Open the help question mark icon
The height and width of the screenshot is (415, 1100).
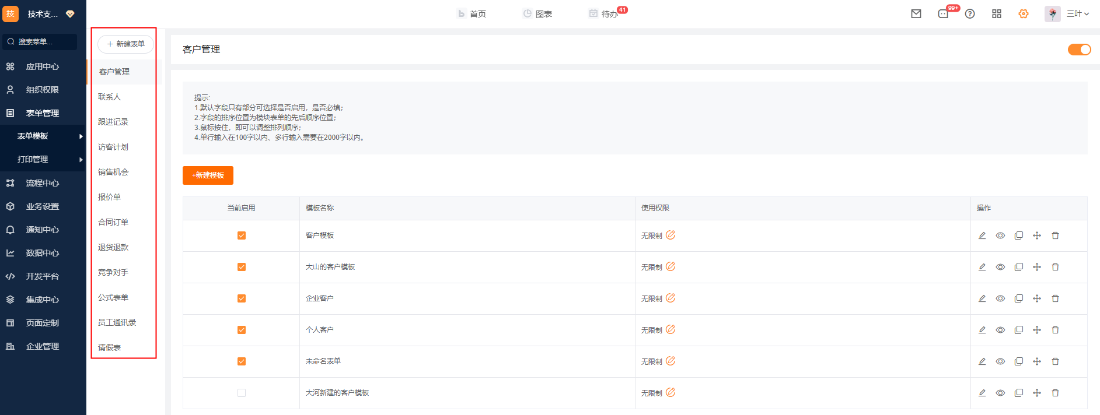(x=970, y=14)
